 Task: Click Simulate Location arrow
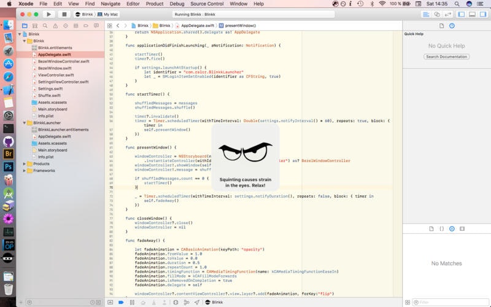[x=197, y=302]
